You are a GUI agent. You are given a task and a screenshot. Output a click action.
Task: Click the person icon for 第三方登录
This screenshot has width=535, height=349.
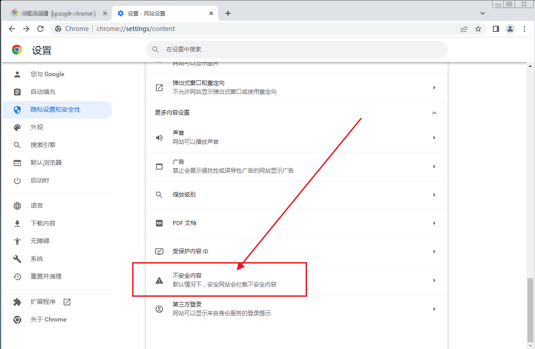point(159,309)
